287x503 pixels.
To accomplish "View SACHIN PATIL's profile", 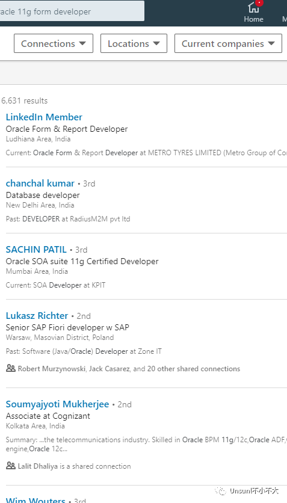I will coord(36,249).
